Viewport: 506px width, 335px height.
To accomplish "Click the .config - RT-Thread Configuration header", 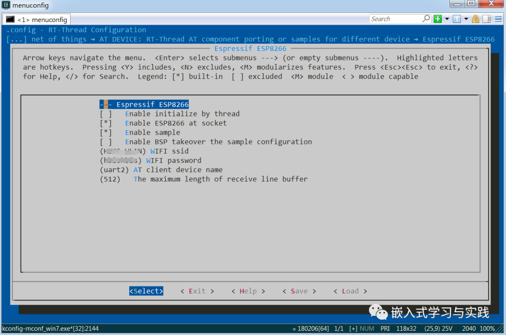I will 76,30.
